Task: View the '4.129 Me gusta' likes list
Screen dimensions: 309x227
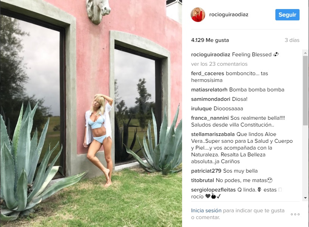Action: pyautogui.click(x=210, y=40)
